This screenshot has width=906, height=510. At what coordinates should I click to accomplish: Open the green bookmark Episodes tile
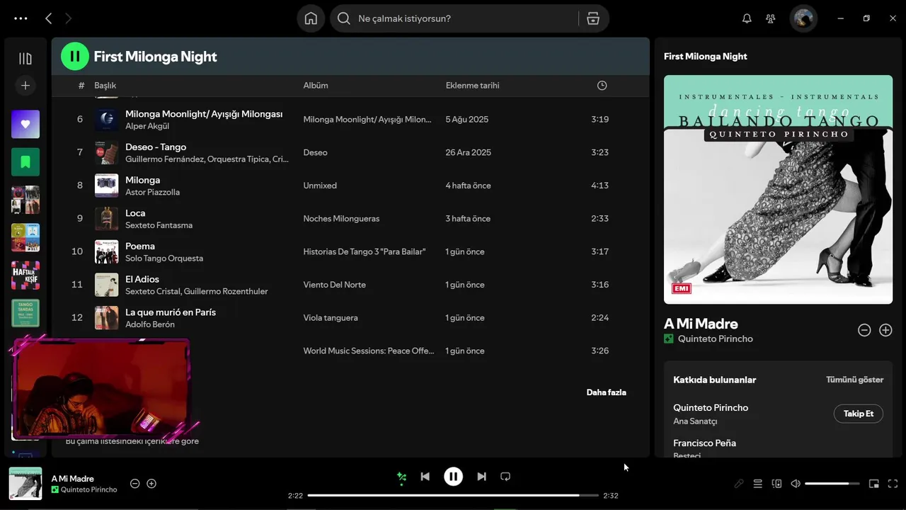pyautogui.click(x=25, y=162)
